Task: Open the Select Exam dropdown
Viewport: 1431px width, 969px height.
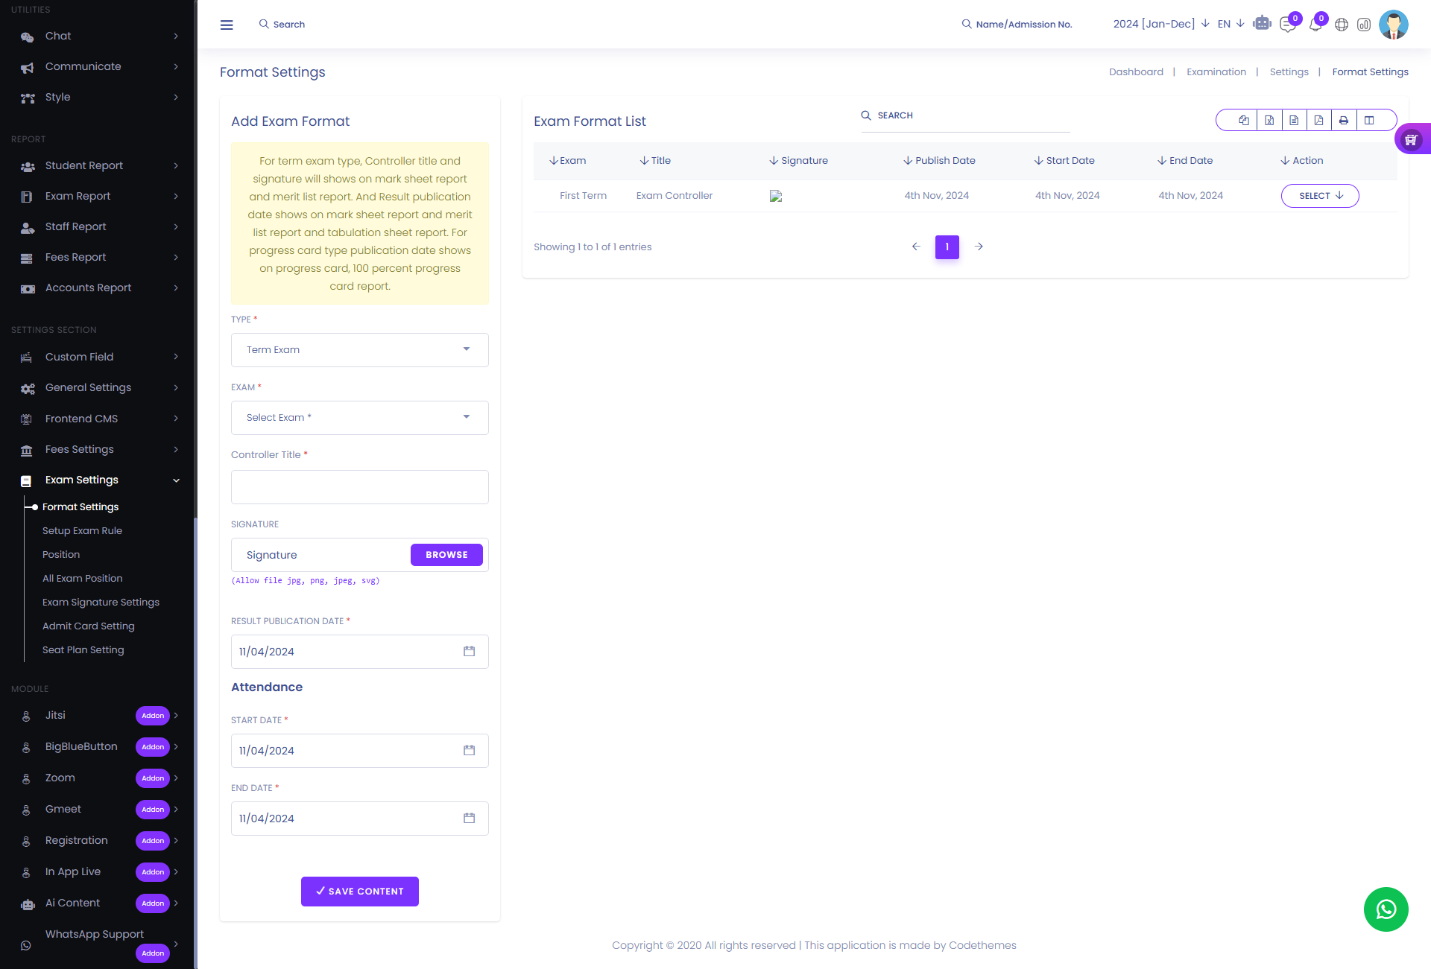Action: (359, 417)
